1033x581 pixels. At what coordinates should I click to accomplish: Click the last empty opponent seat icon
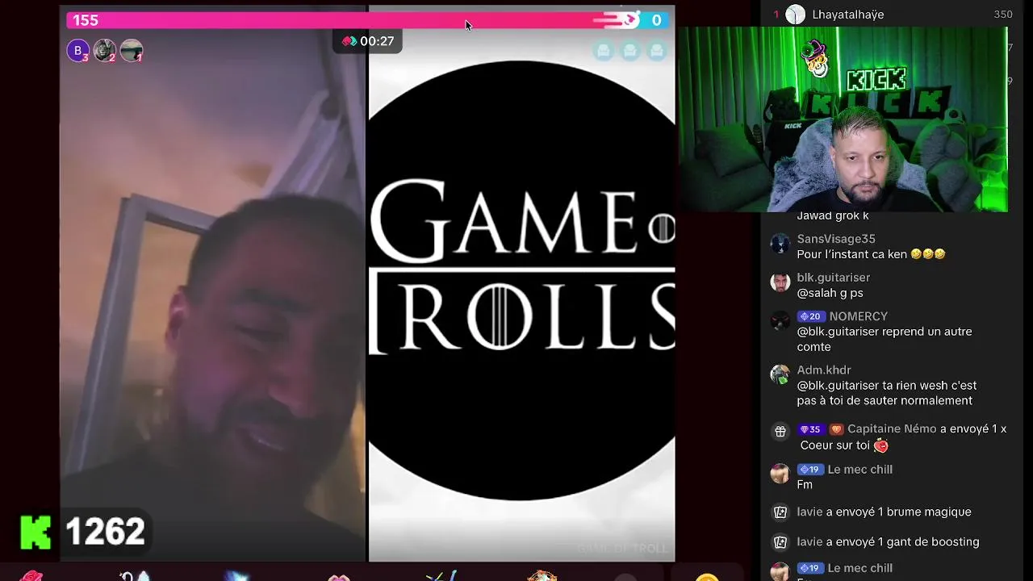(x=656, y=52)
